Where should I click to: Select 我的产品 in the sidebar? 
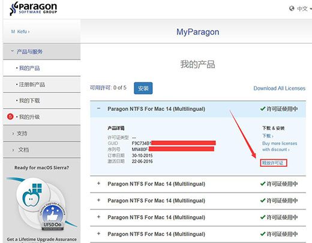(42, 68)
